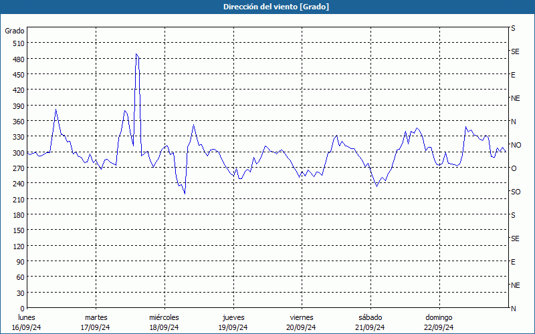Click the chart title 'Dirección del viento [Grado]'
This screenshot has width=535, height=334.
click(x=276, y=7)
